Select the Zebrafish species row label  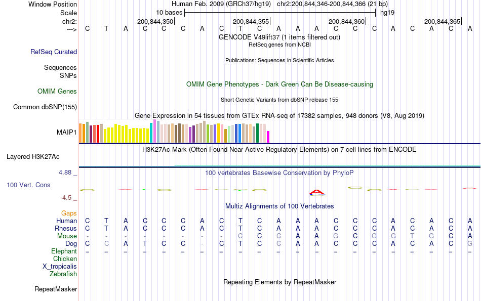(63, 274)
